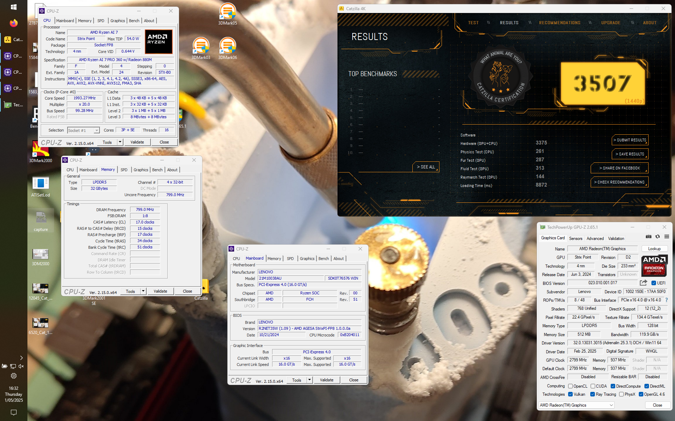Select the ATISetLod desktop icon
675x421 pixels.
pyautogui.click(x=40, y=187)
